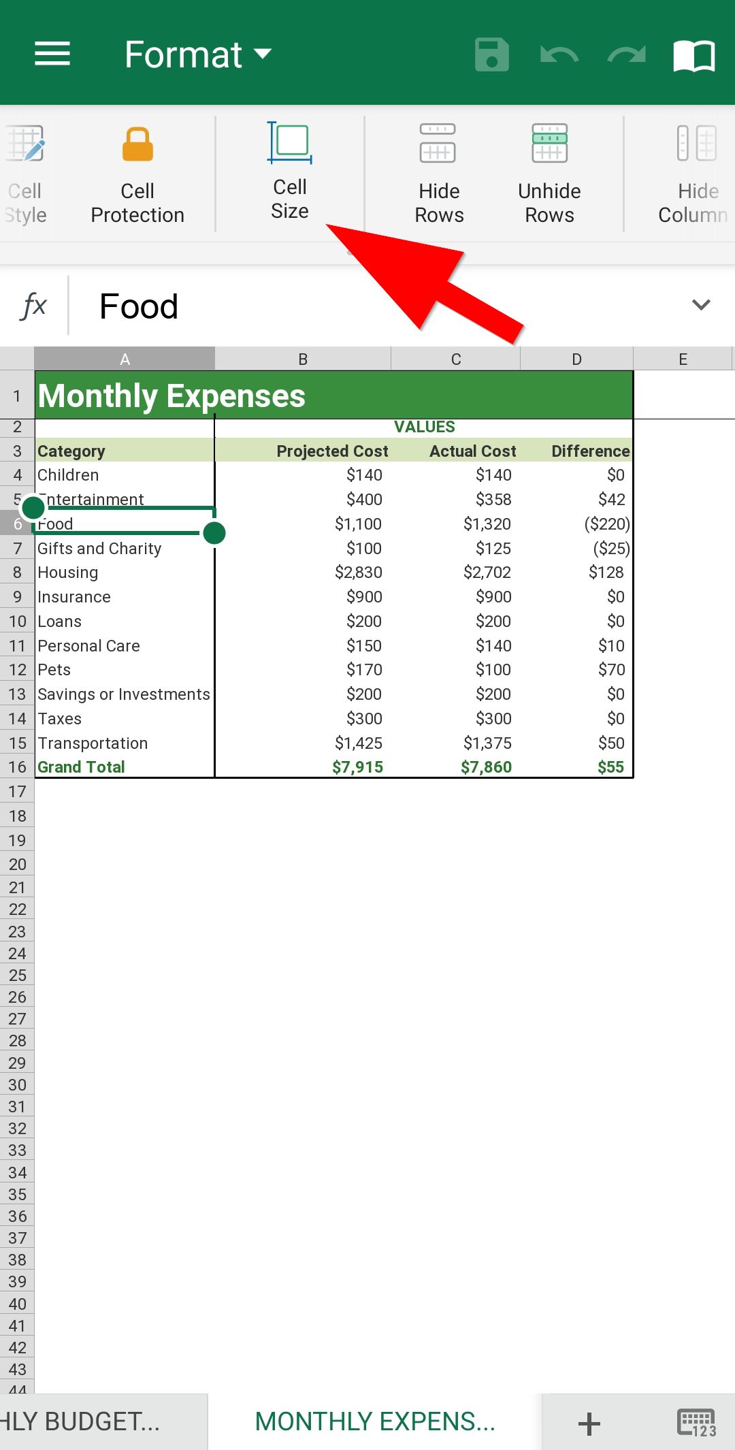
Task: Tap the Monthly Expenses title cell
Action: 333,396
